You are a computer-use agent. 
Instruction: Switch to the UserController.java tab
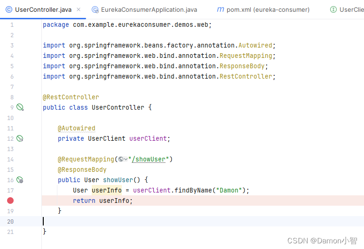point(43,9)
